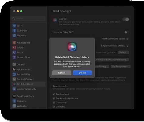144x122 pixels.
Task: Select General in the sidebar
Action: click(x=29, y=65)
